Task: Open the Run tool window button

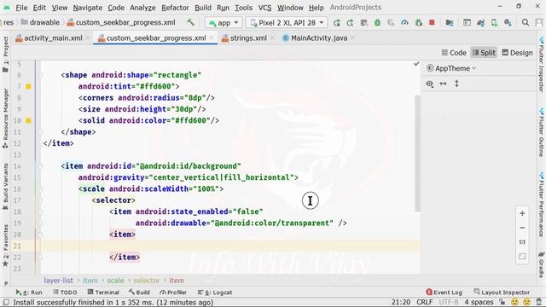Action: 29,293
